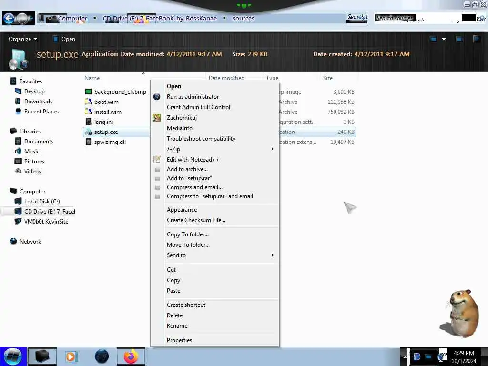
Task: Click the Favorites star icon in sidebar
Action: pyautogui.click(x=13, y=81)
